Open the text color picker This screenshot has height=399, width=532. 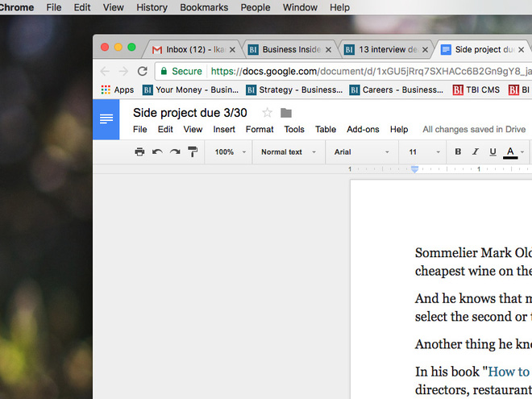point(510,152)
